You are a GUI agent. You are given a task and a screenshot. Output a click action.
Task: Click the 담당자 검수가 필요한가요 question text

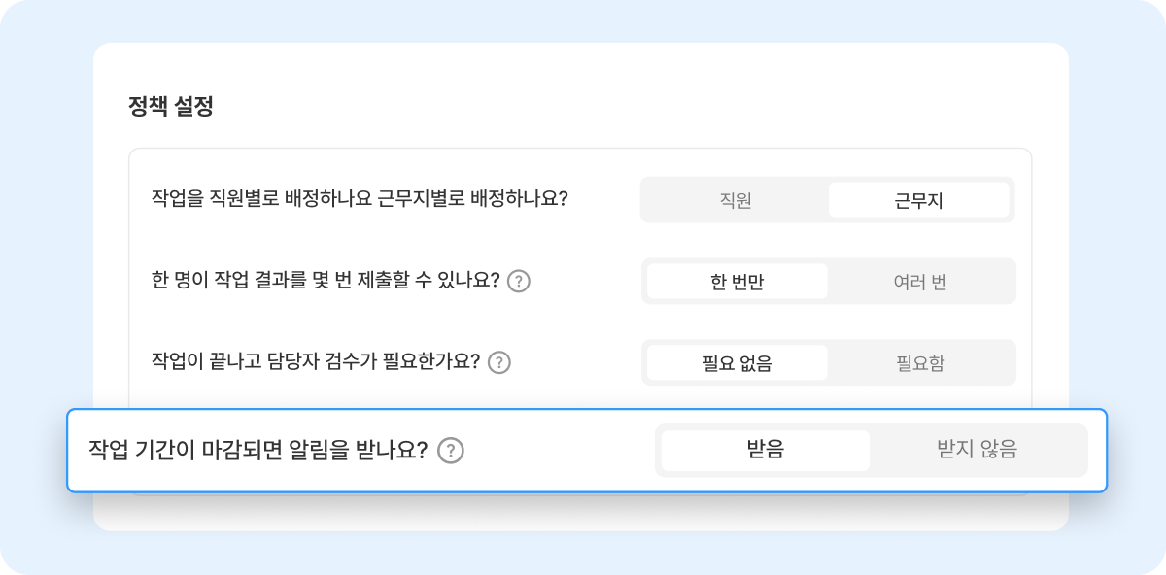pos(316,362)
